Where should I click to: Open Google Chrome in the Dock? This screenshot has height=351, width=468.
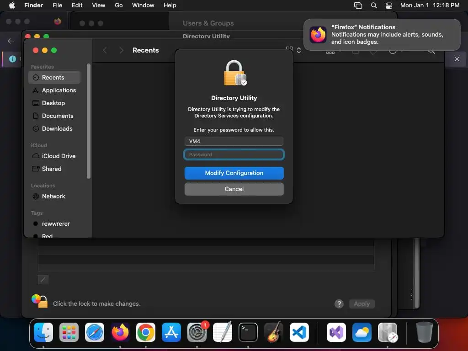(x=146, y=332)
